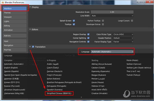Open the Interface preferences tab
This screenshot has width=154, height=101.
click(15, 9)
